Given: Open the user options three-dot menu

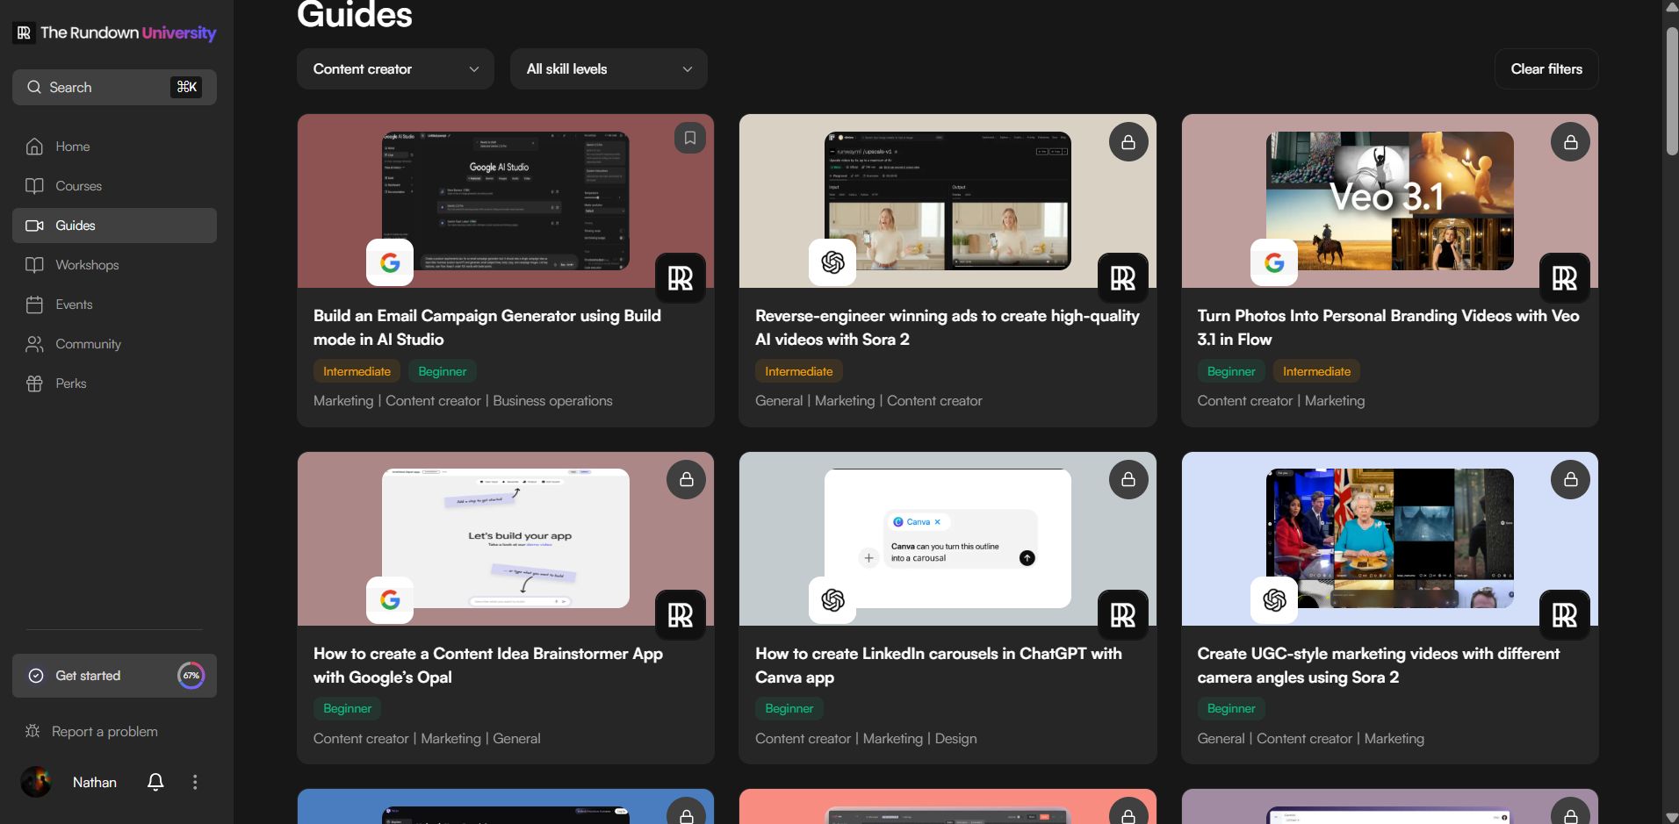Looking at the screenshot, I should coord(195,782).
